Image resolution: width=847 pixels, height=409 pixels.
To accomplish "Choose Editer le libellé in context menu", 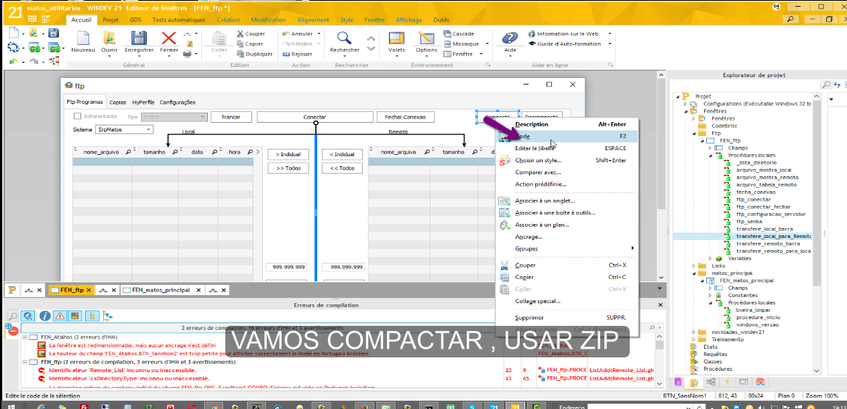I will tap(567, 148).
